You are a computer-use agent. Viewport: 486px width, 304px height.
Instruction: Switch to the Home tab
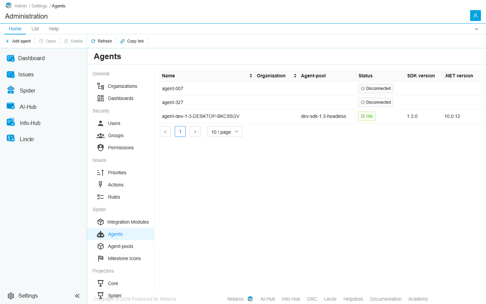pyautogui.click(x=15, y=29)
